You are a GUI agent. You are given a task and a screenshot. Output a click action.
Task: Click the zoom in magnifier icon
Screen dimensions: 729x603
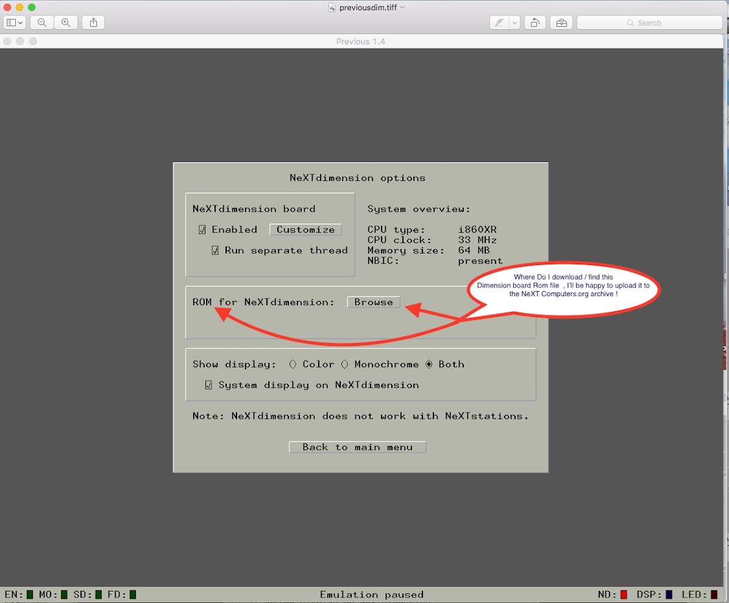[x=66, y=23]
